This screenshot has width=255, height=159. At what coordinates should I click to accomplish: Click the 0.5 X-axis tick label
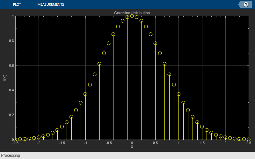[155, 143]
